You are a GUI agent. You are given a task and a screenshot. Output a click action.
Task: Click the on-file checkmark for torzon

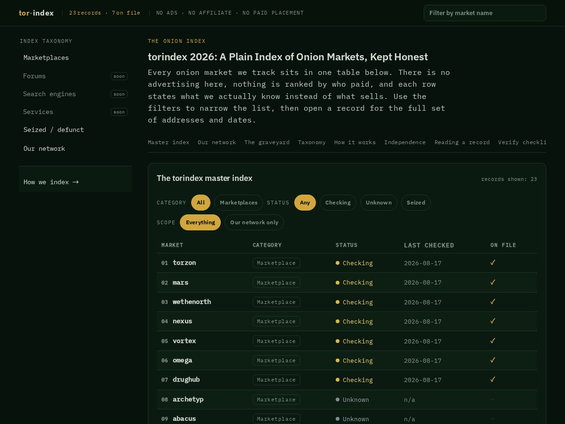coord(492,262)
